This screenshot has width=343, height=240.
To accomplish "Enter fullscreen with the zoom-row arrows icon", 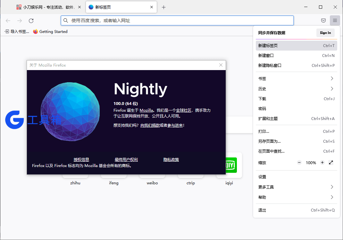I will coord(331,163).
